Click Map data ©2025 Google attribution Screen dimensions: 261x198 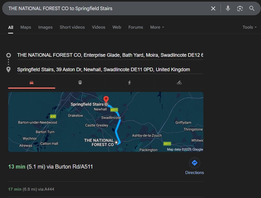coord(185,149)
